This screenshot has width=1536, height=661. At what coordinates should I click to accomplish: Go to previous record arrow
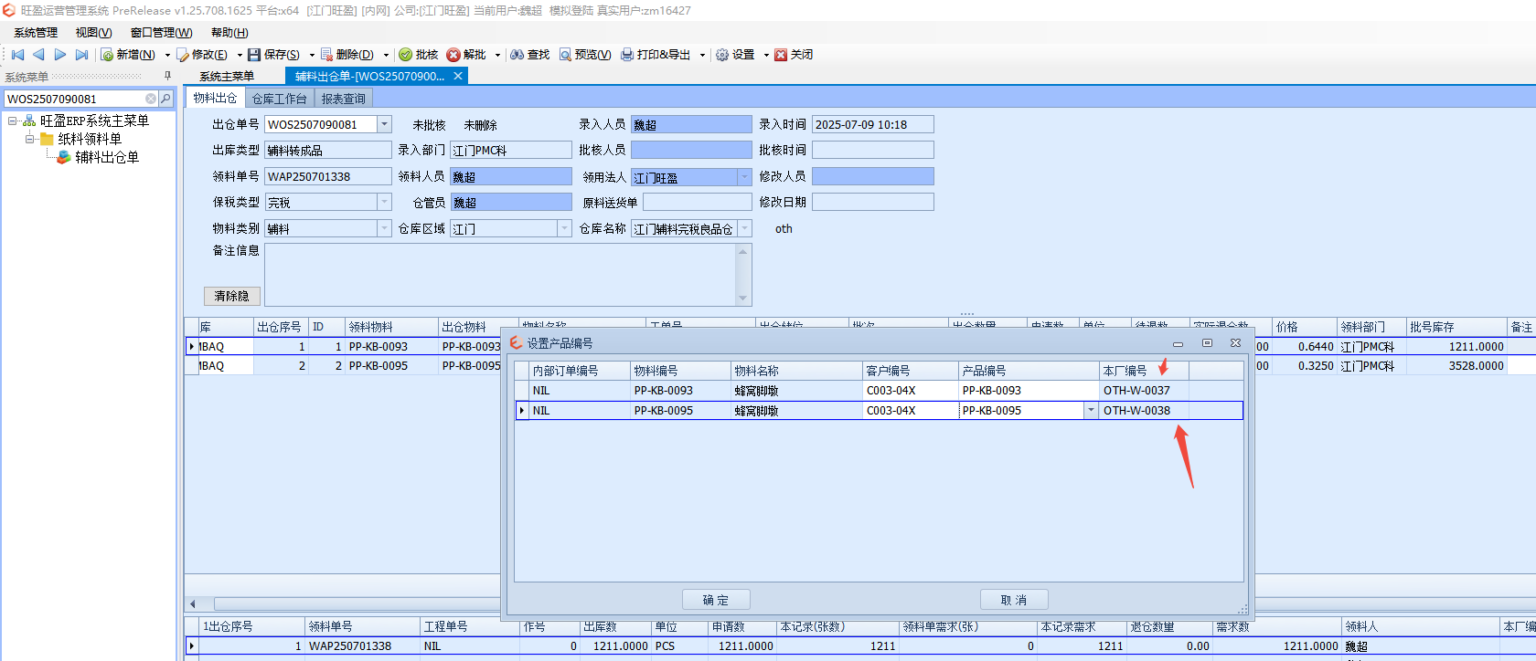(38, 55)
